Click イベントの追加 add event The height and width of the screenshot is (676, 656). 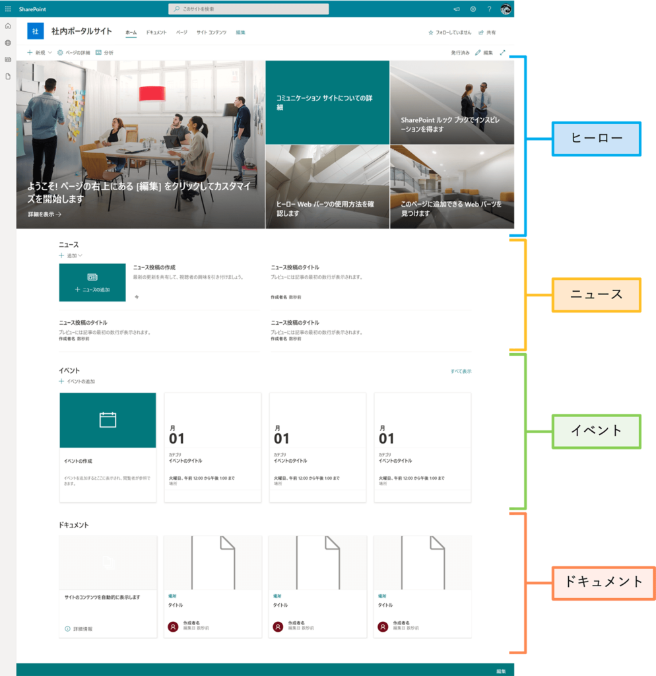coord(77,381)
